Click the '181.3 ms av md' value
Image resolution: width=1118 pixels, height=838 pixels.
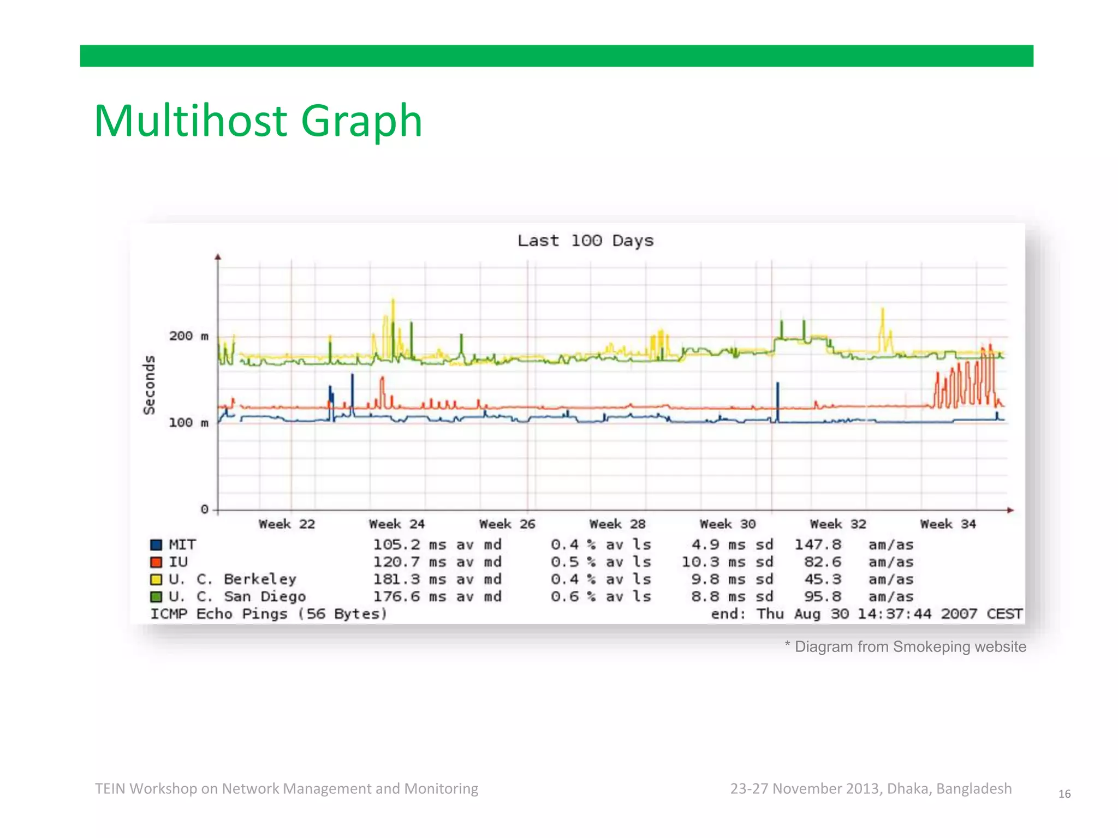[437, 579]
